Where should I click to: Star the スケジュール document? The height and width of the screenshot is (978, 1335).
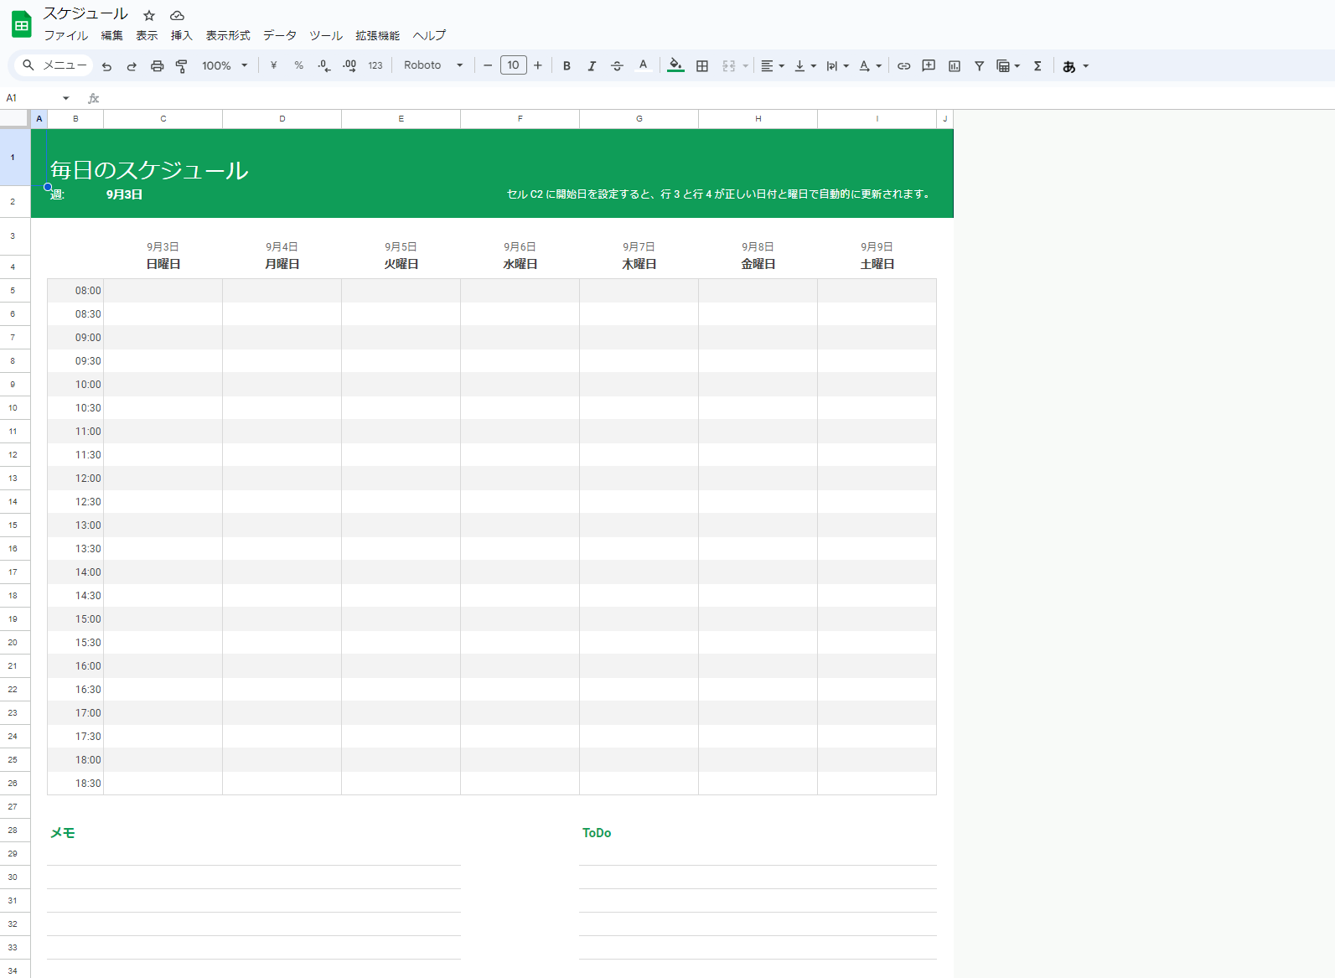pos(149,15)
